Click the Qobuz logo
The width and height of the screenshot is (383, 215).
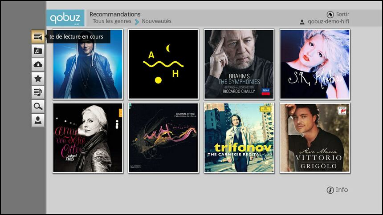(65, 18)
